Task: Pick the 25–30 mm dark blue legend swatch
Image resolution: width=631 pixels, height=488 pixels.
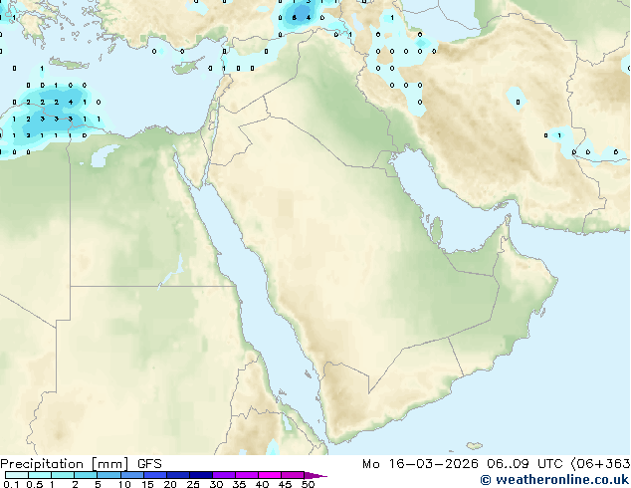Action: pyautogui.click(x=201, y=475)
